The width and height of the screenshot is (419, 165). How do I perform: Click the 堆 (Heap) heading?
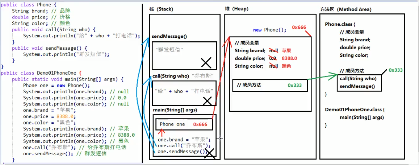237,9
